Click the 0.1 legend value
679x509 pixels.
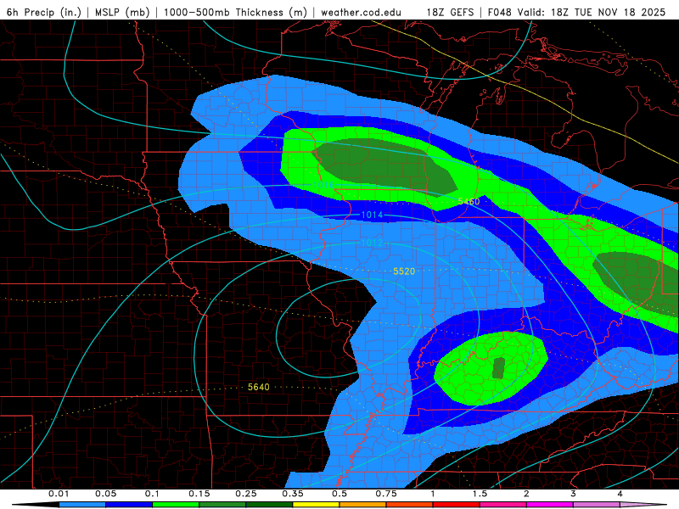click(152, 494)
